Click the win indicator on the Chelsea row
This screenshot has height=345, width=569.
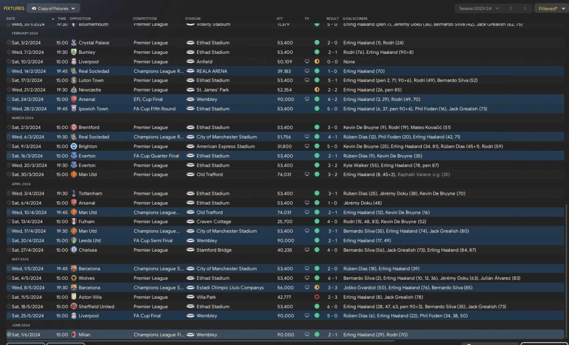[x=317, y=250]
